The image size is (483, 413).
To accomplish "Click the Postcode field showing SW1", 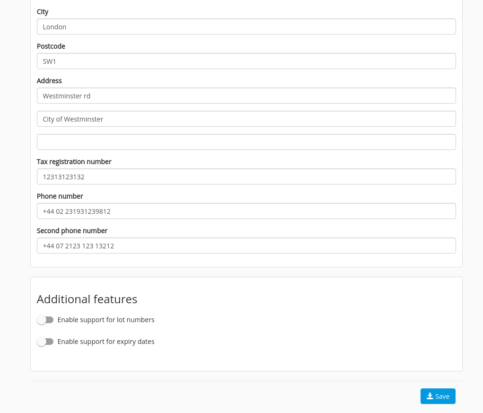I will 246,61.
